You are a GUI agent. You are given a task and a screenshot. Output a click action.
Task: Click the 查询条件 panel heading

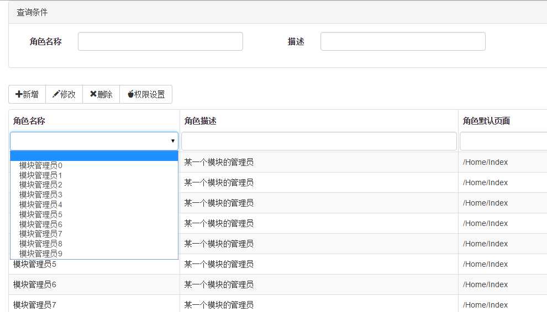click(32, 12)
